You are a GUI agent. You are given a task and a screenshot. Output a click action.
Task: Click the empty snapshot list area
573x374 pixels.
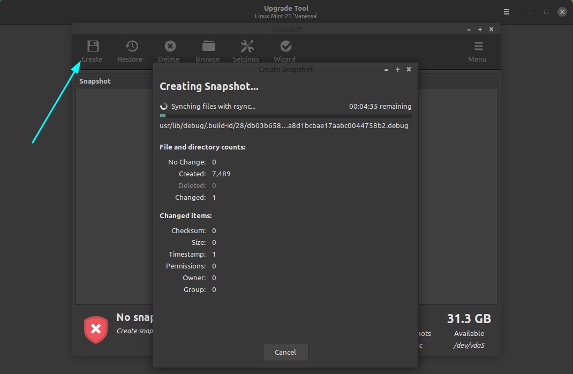pos(112,214)
